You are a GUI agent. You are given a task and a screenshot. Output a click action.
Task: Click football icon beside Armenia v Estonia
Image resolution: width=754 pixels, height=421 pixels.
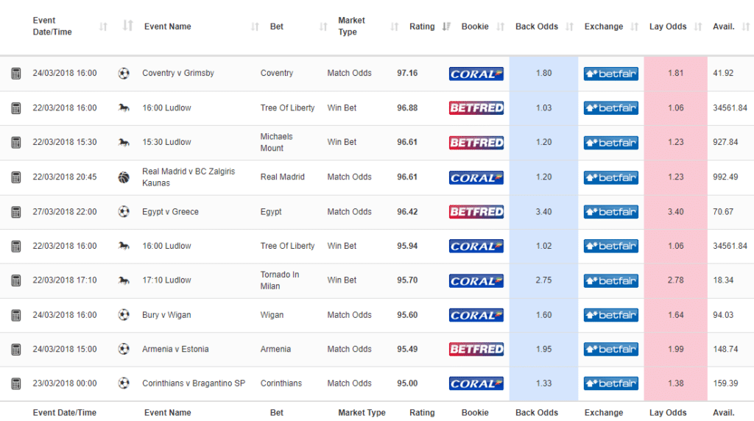[x=124, y=349]
